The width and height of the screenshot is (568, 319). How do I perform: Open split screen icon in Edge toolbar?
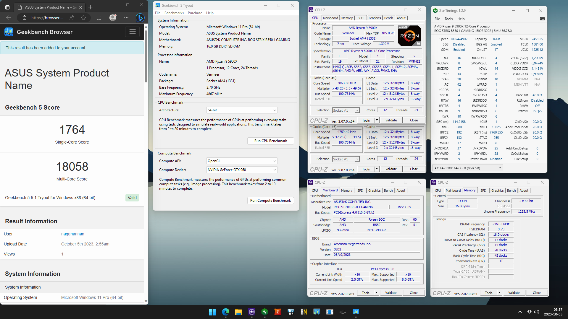[x=99, y=18]
